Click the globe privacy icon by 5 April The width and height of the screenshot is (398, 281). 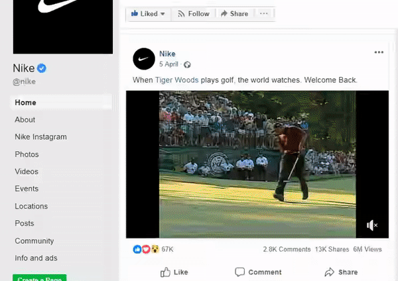coord(187,65)
